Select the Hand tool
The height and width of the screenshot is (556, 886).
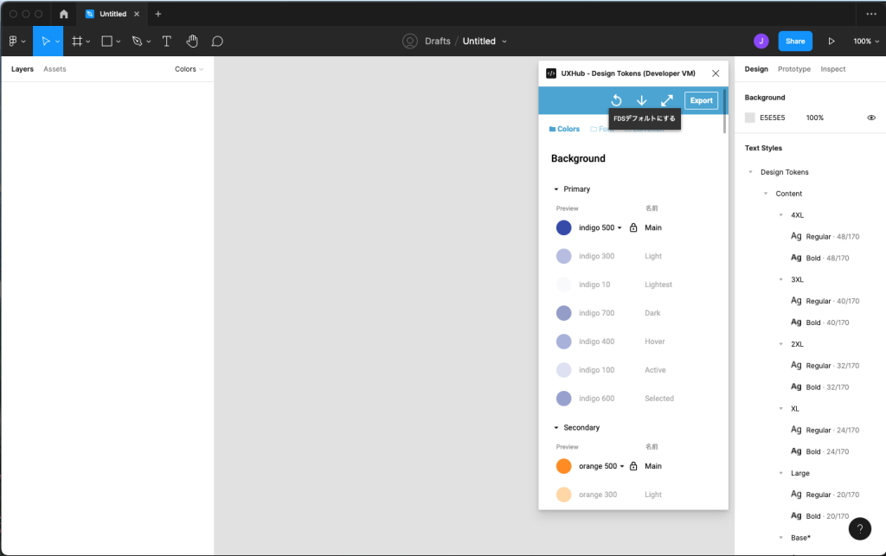[192, 41]
